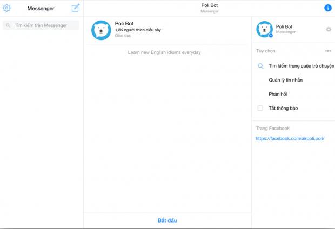Click the Tắt thông báo label text
The width and height of the screenshot is (335, 229).
click(283, 108)
